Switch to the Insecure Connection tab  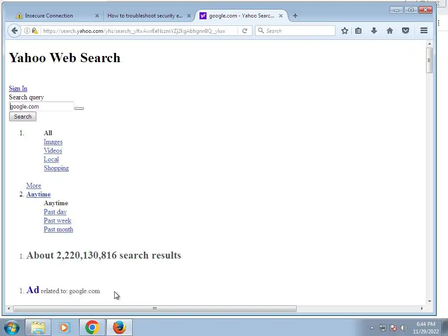coord(57,16)
